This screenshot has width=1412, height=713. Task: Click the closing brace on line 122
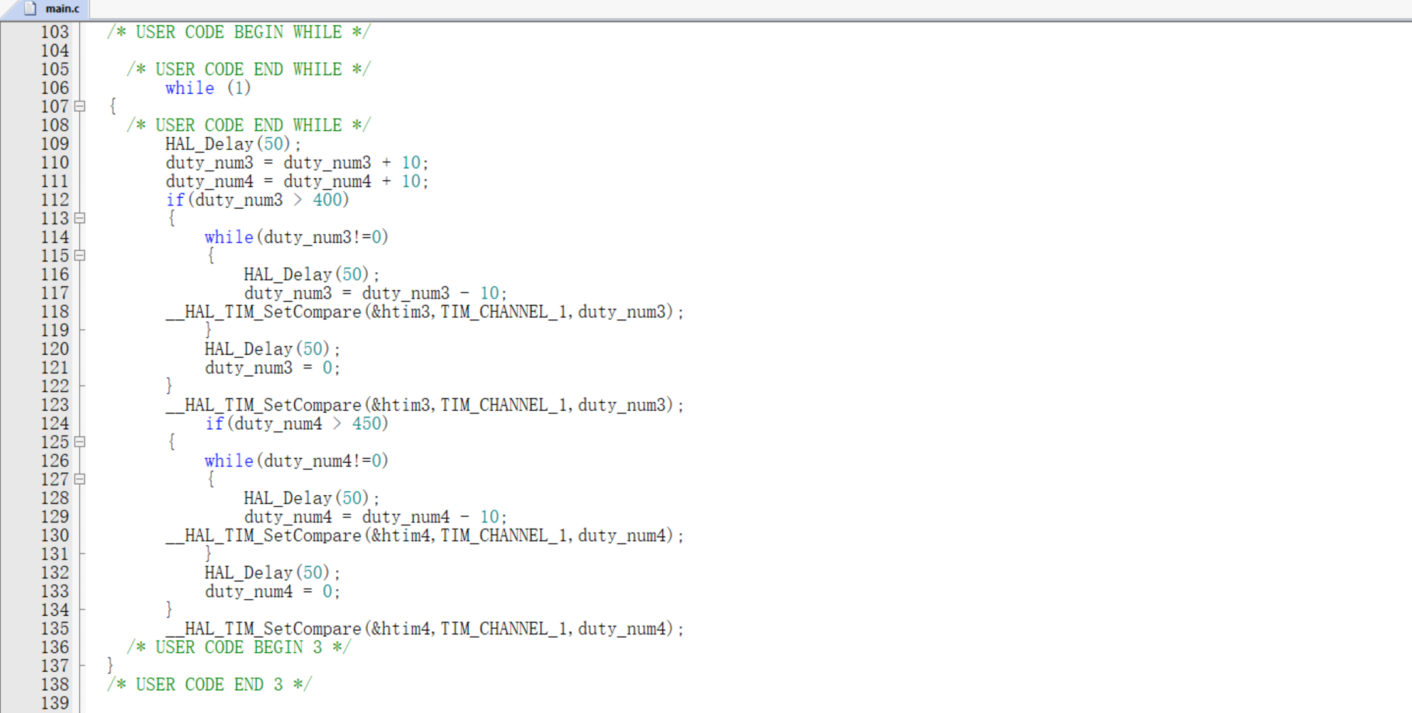169,386
